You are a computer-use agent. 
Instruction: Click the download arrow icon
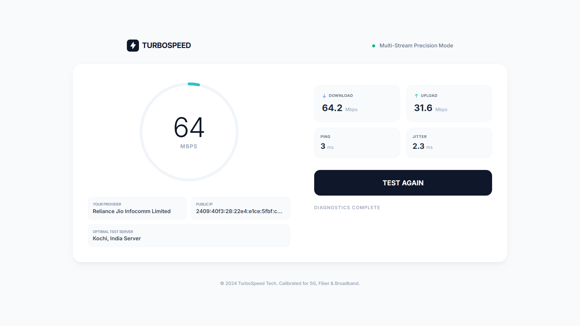pyautogui.click(x=324, y=96)
